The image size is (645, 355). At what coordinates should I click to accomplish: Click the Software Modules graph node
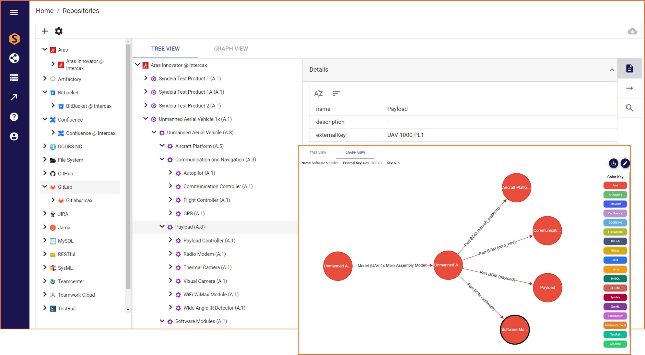pyautogui.click(x=515, y=329)
